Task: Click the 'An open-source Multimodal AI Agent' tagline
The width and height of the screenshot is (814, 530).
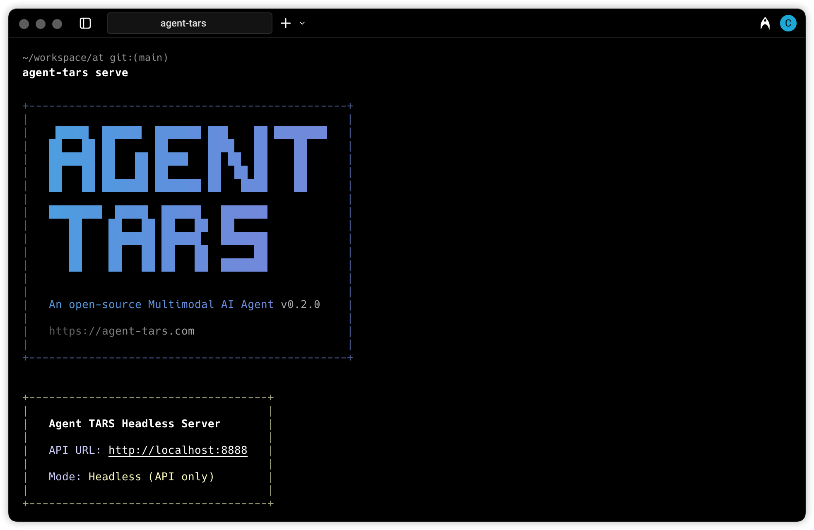Action: click(x=161, y=304)
